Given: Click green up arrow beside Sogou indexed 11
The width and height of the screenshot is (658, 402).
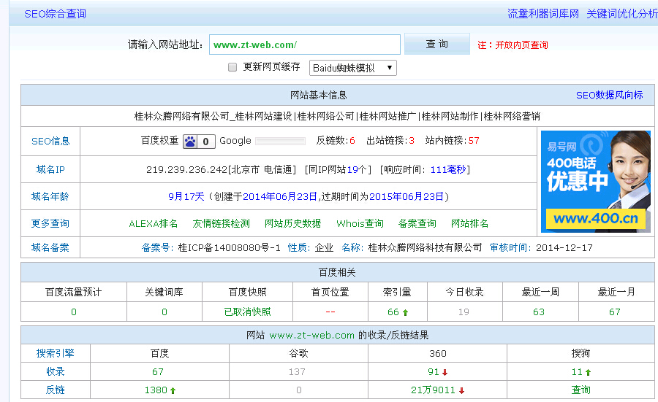Looking at the screenshot, I should coord(588,372).
